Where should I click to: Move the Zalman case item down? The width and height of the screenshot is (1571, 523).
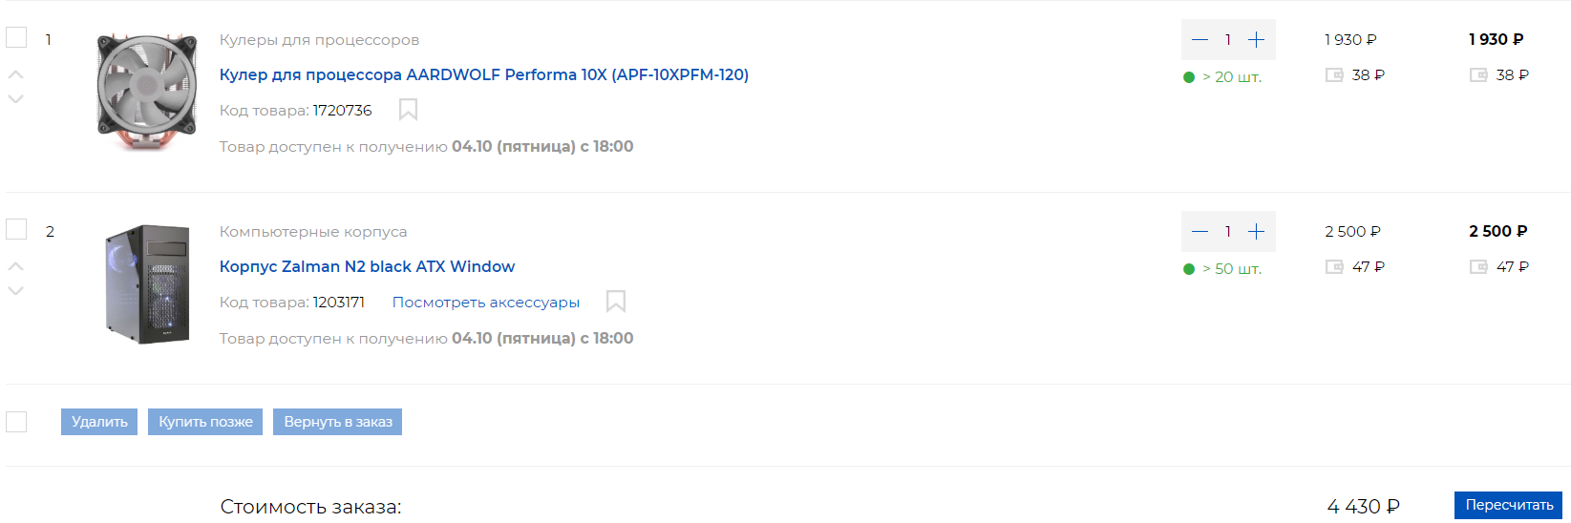pos(15,291)
